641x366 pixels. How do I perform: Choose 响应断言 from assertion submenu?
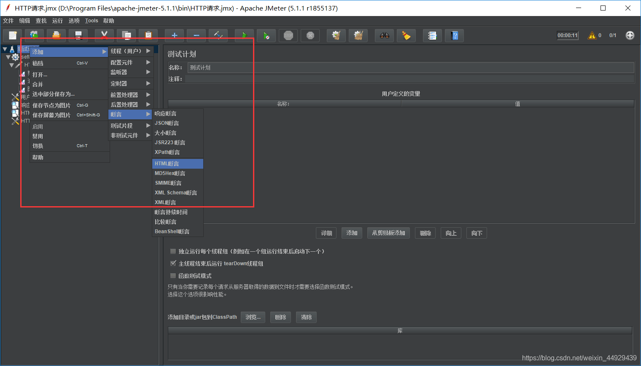tap(178, 114)
